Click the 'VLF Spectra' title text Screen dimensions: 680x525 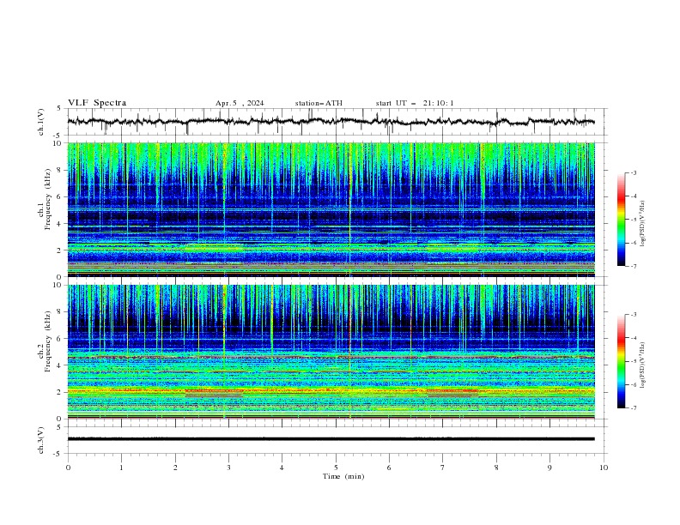pos(97,103)
